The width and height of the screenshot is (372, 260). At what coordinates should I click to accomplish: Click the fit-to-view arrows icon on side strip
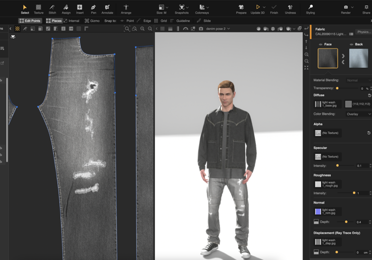coord(307,68)
